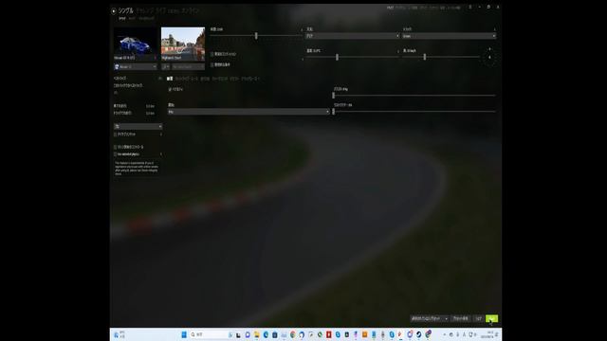Open the first highlighted top-right menu title

point(390,8)
